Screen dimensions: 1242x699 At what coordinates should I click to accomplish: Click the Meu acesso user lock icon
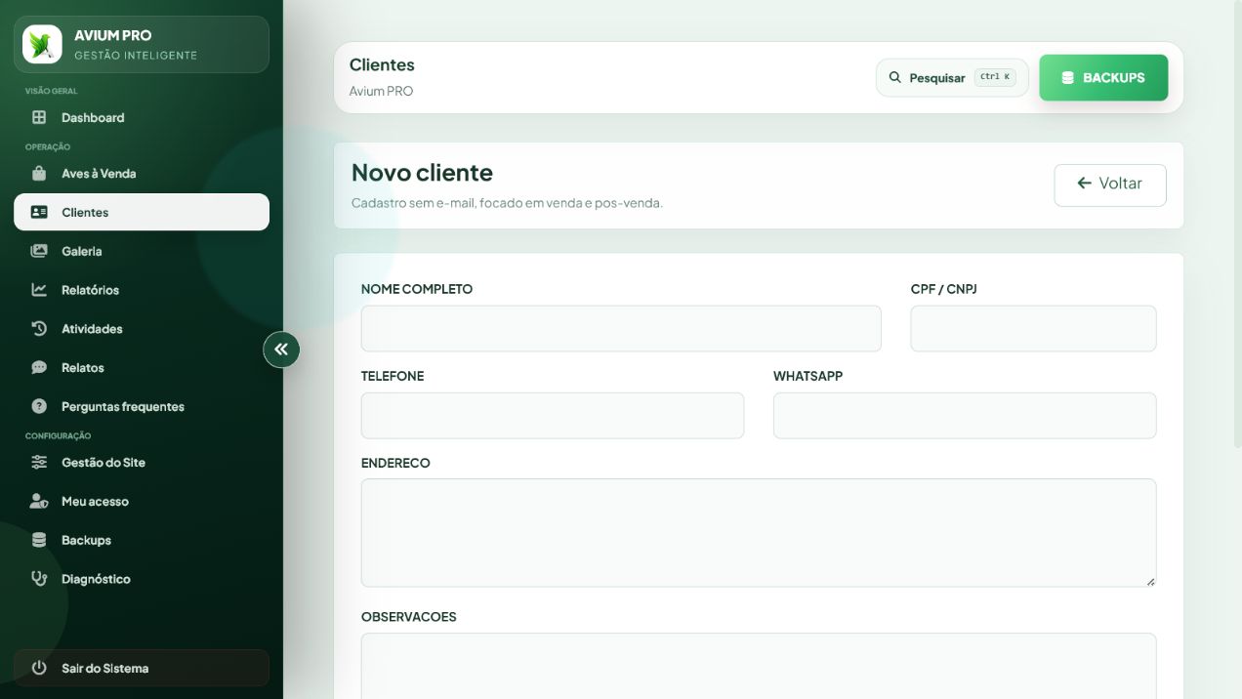point(39,501)
